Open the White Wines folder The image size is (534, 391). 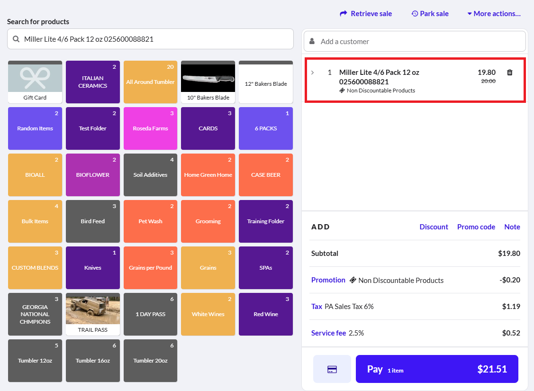[x=208, y=314]
